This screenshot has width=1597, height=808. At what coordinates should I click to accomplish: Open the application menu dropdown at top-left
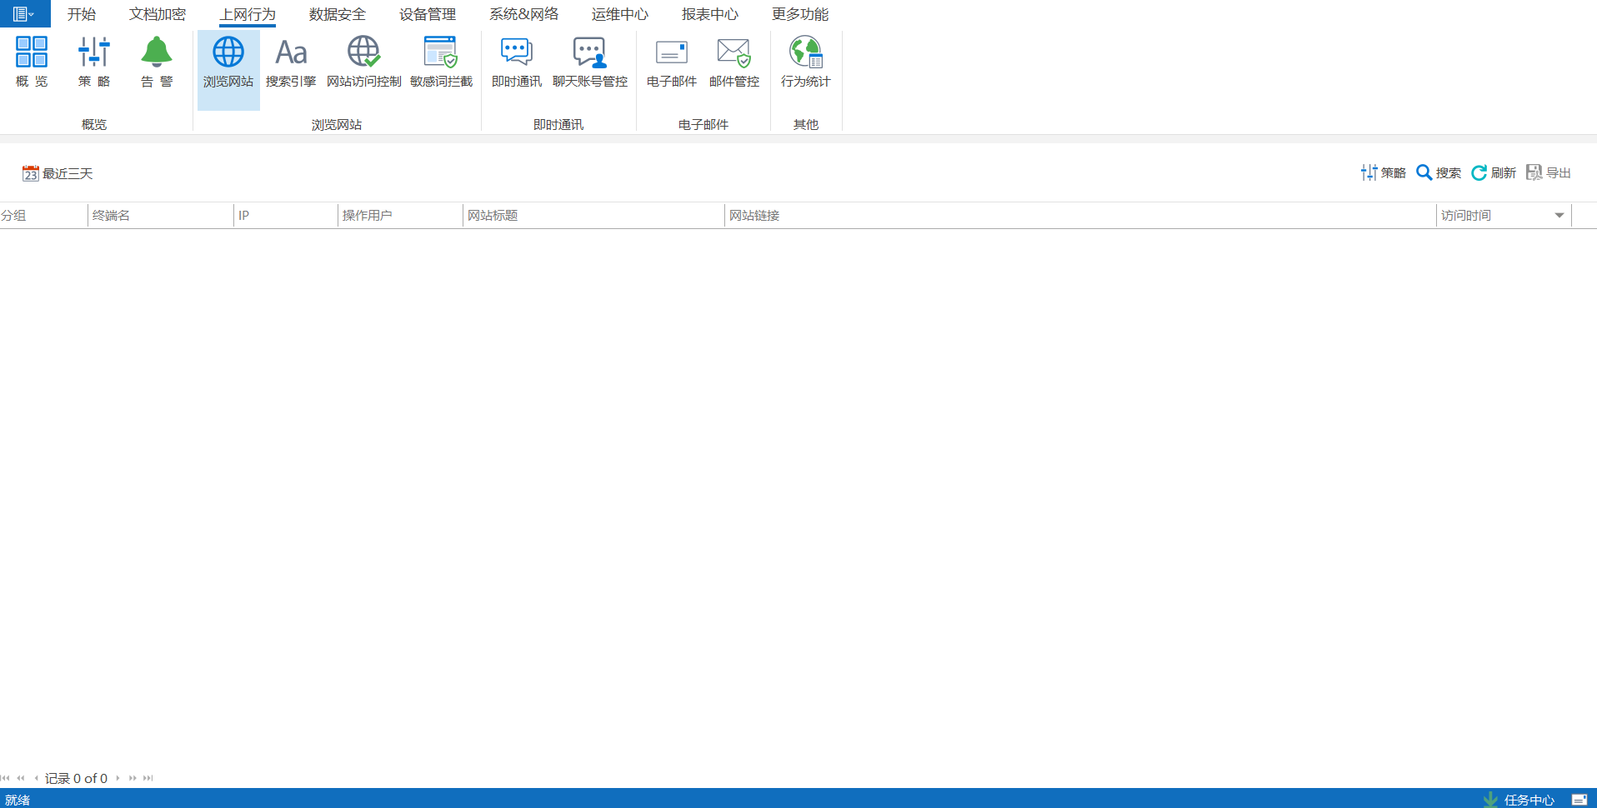[23, 14]
